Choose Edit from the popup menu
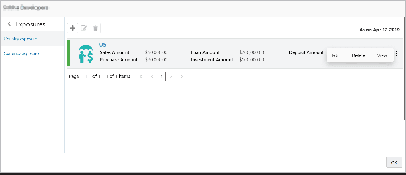406x175 pixels. 336,55
